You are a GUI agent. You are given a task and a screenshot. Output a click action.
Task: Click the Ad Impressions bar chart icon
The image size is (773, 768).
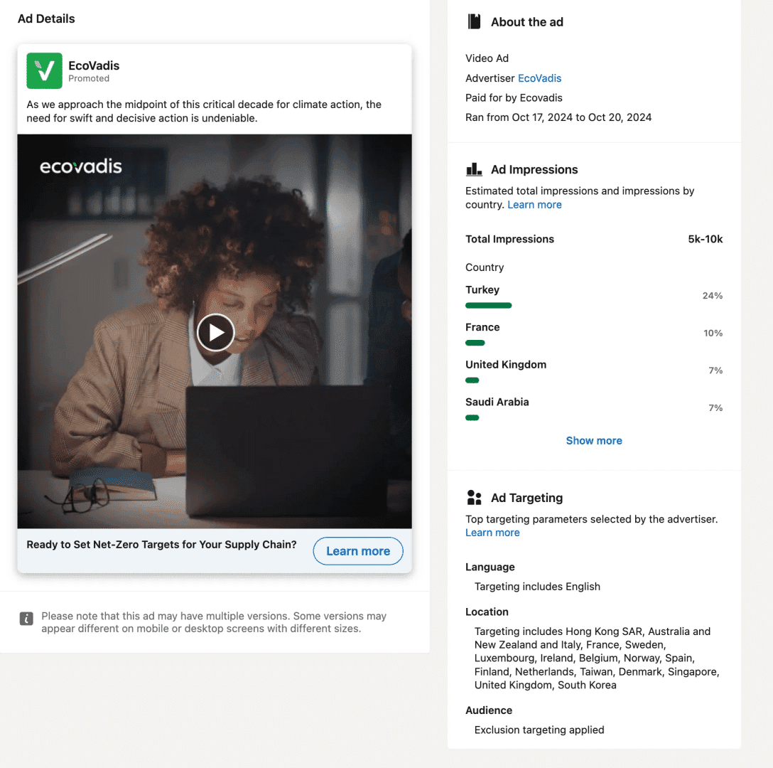474,169
